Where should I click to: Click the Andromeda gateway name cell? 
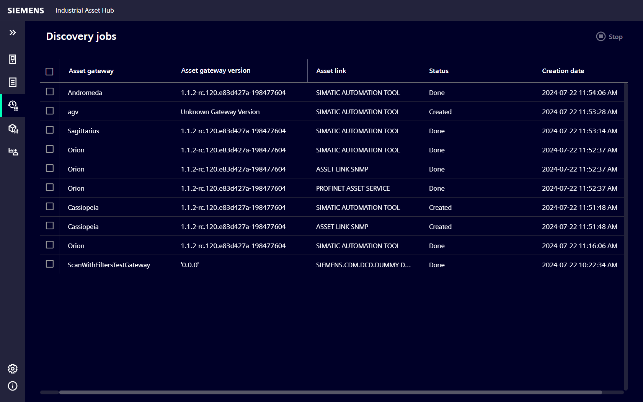pyautogui.click(x=85, y=93)
